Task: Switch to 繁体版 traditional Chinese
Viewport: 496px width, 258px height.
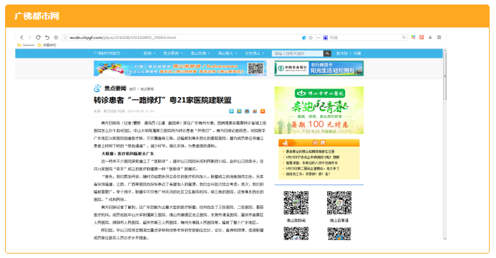Action: tap(342, 53)
